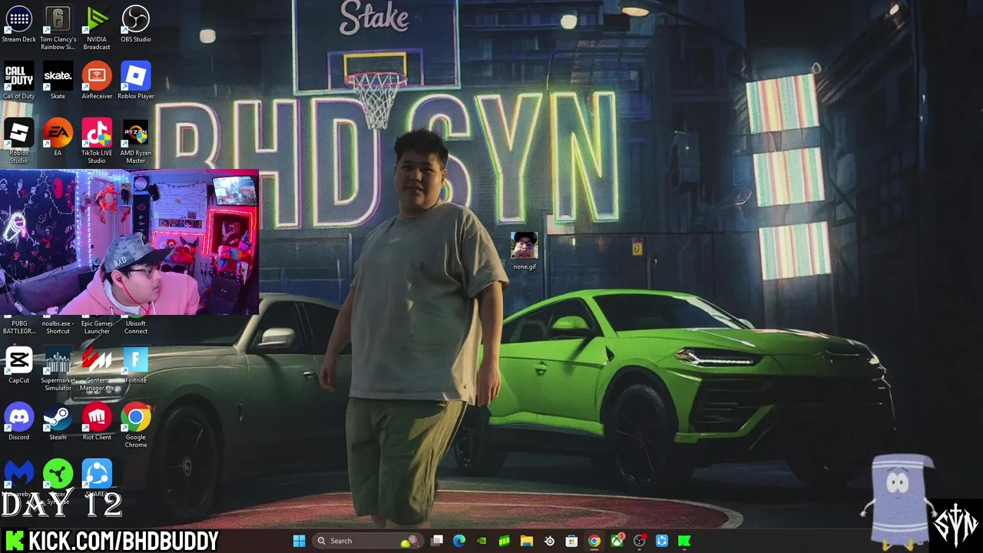Image resolution: width=983 pixels, height=553 pixels.
Task: Open the AirReceiver desktop icon
Action: (x=97, y=81)
